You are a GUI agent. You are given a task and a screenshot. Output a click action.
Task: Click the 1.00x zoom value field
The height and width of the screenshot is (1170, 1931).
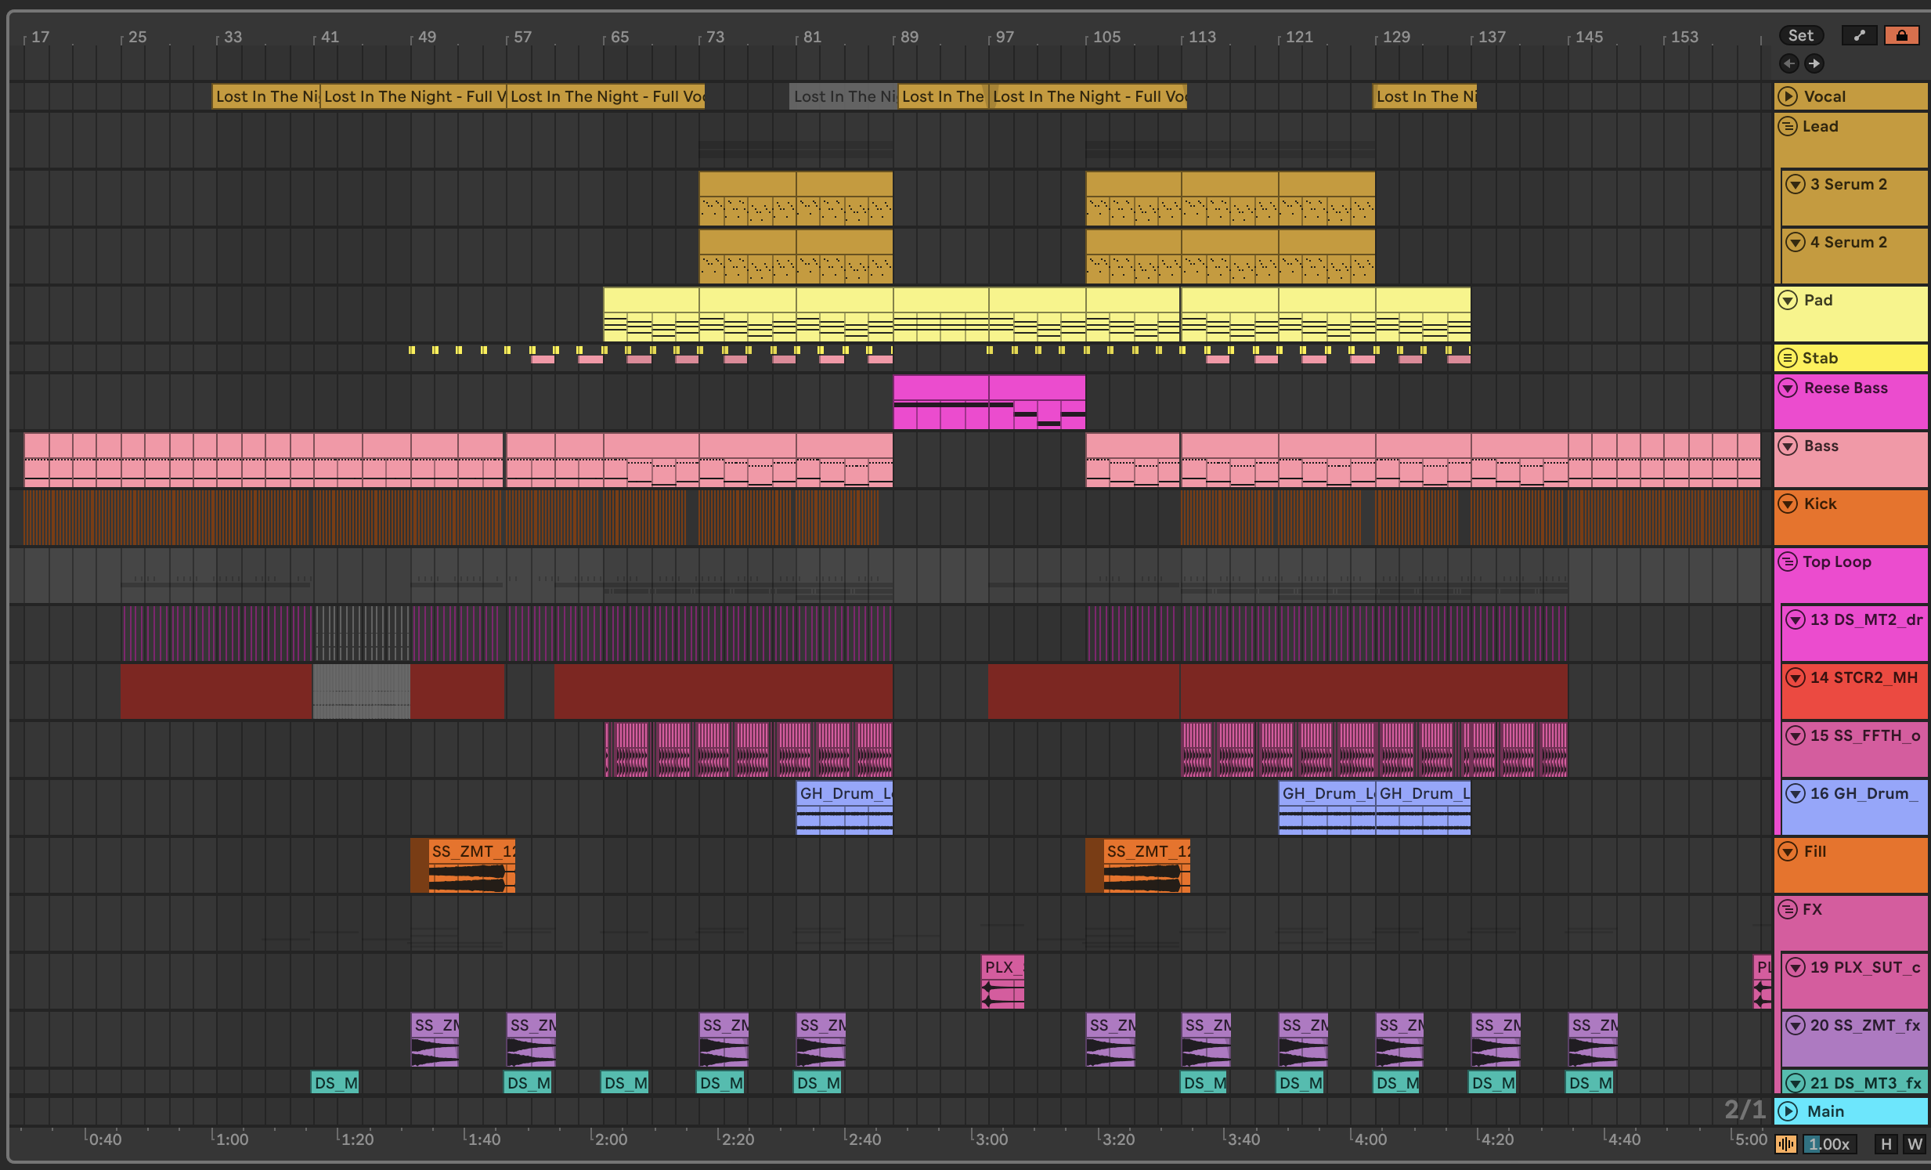(x=1829, y=1144)
